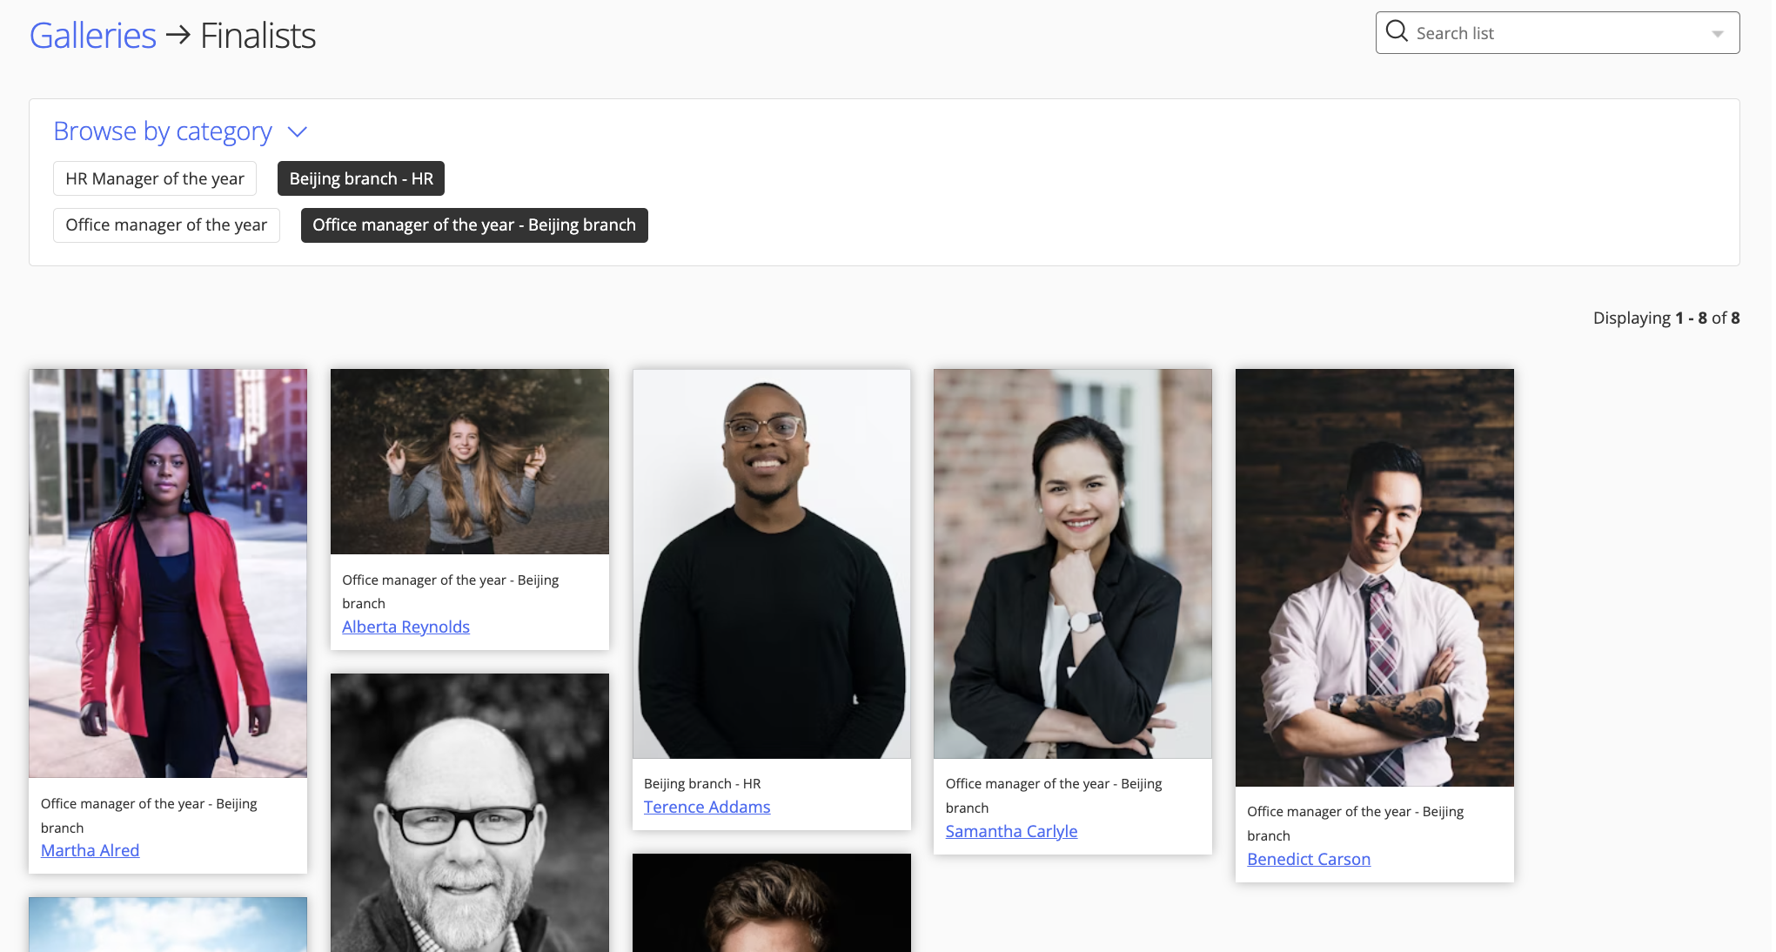Collapse the Browse by category chevron
The height and width of the screenshot is (952, 1776).
(298, 131)
